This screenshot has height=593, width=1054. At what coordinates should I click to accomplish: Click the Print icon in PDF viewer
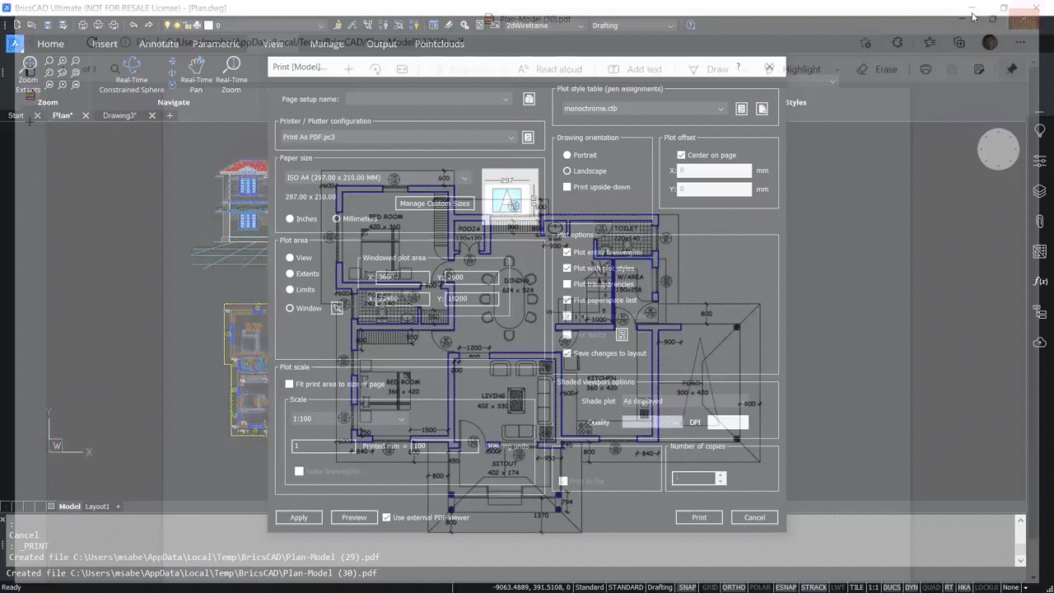(926, 69)
